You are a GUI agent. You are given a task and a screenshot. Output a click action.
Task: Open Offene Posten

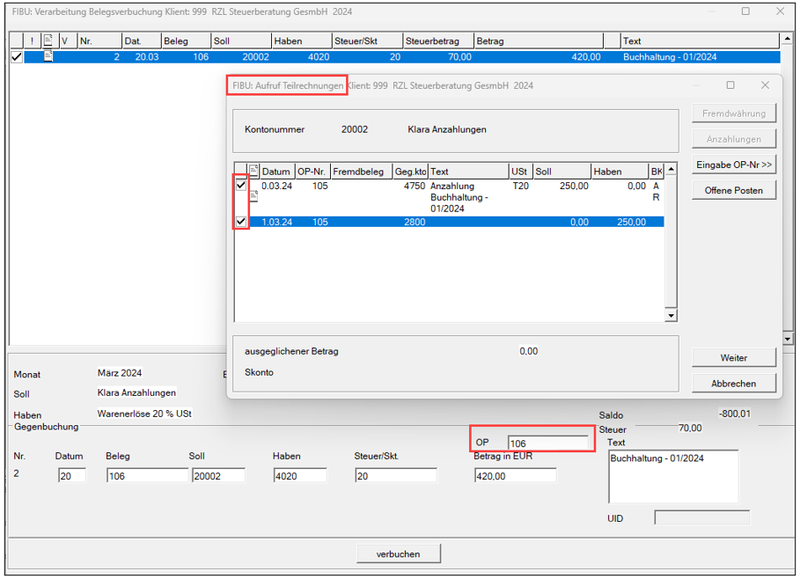tap(734, 190)
